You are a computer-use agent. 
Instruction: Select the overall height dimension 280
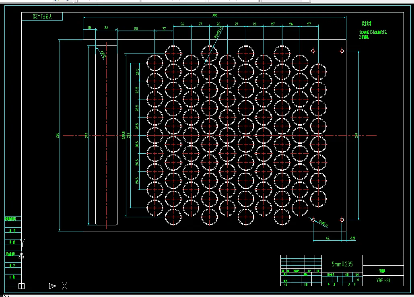coord(57,136)
